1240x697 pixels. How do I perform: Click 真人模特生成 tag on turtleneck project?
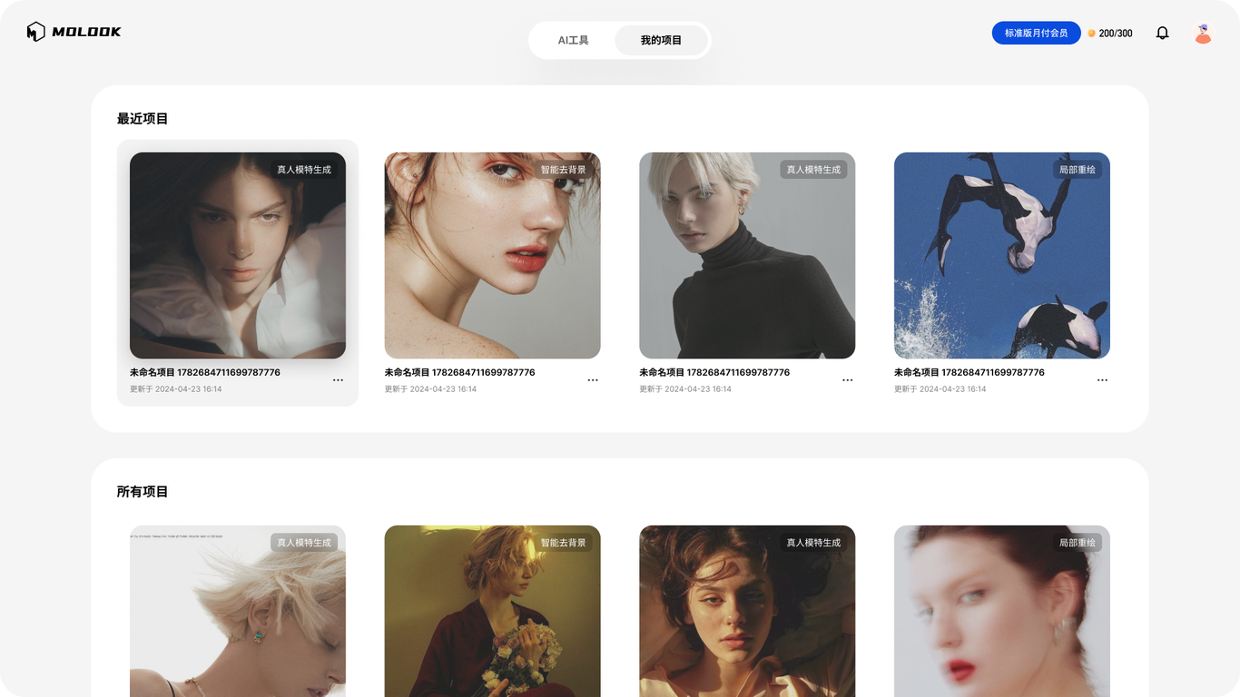813,170
